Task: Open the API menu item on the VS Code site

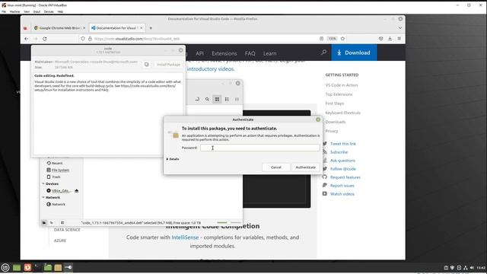Action: click(x=199, y=53)
